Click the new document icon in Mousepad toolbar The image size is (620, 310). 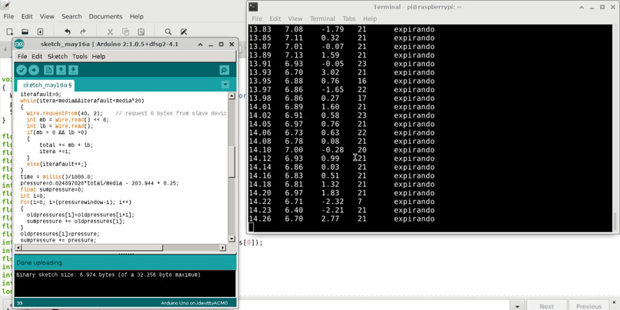pyautogui.click(x=9, y=32)
